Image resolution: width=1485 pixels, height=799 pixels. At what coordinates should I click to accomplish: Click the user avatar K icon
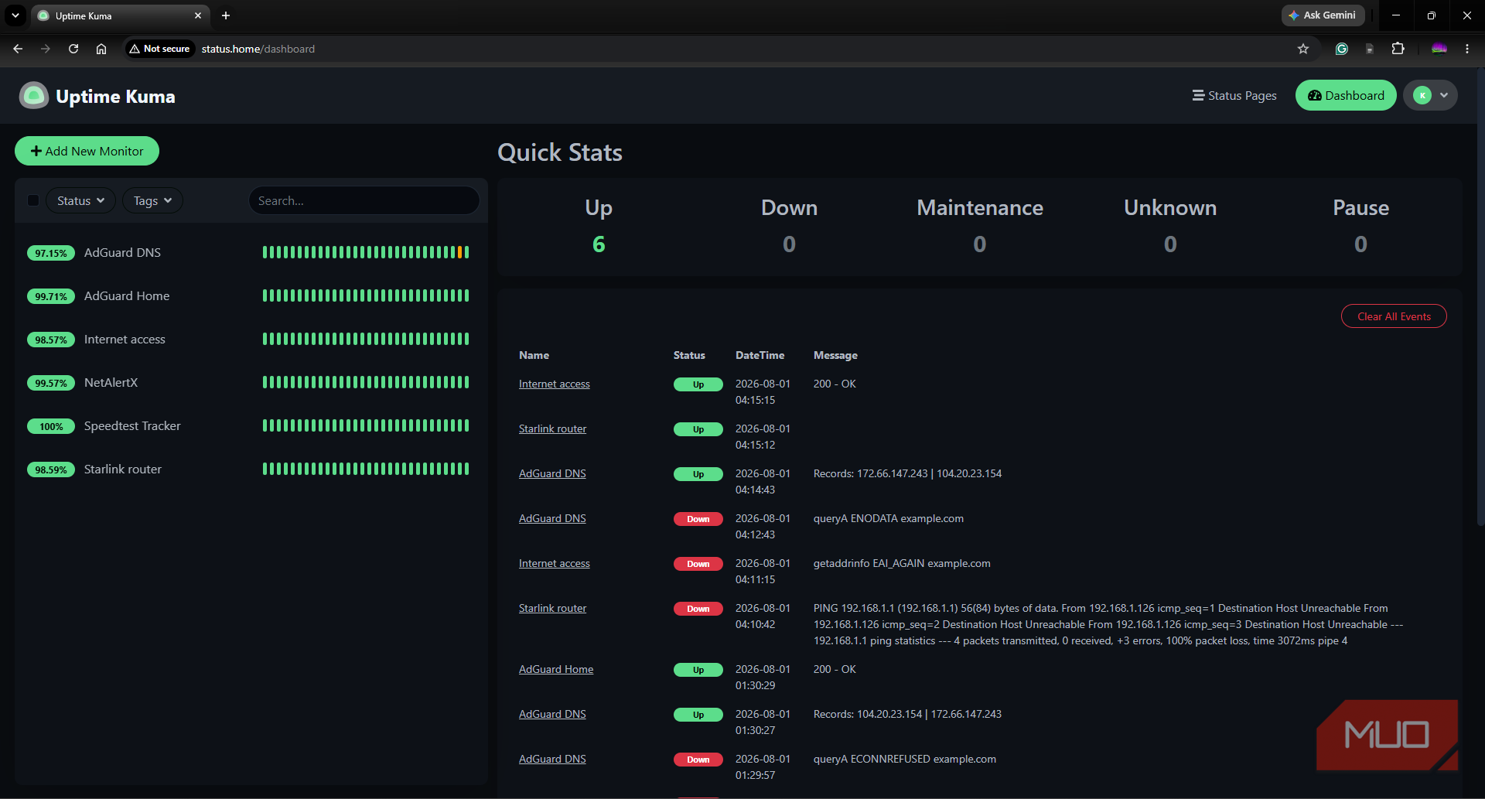(1422, 96)
